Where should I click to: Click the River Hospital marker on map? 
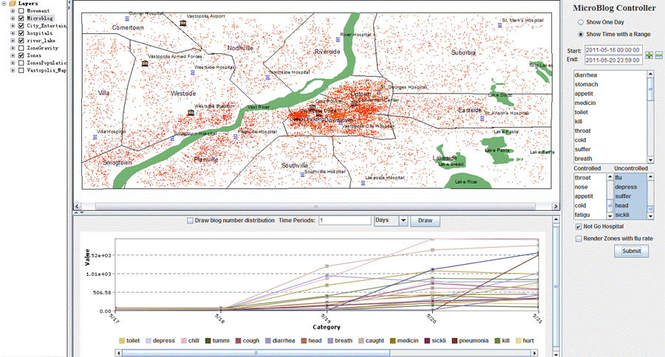pos(338,40)
